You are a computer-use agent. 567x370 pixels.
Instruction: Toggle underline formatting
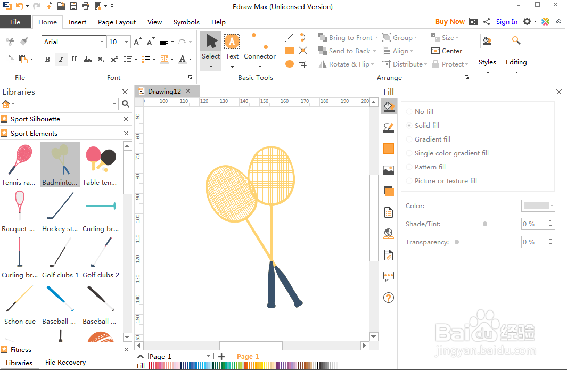click(74, 59)
